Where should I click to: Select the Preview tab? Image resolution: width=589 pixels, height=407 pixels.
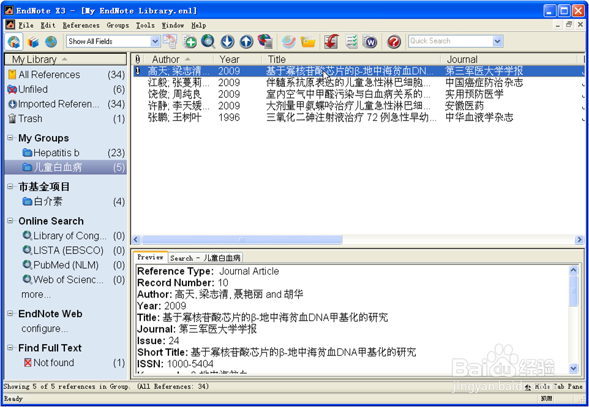point(150,257)
